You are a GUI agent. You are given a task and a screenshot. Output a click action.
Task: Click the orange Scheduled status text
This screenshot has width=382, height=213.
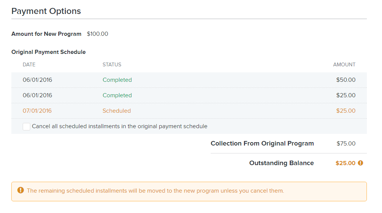click(117, 111)
